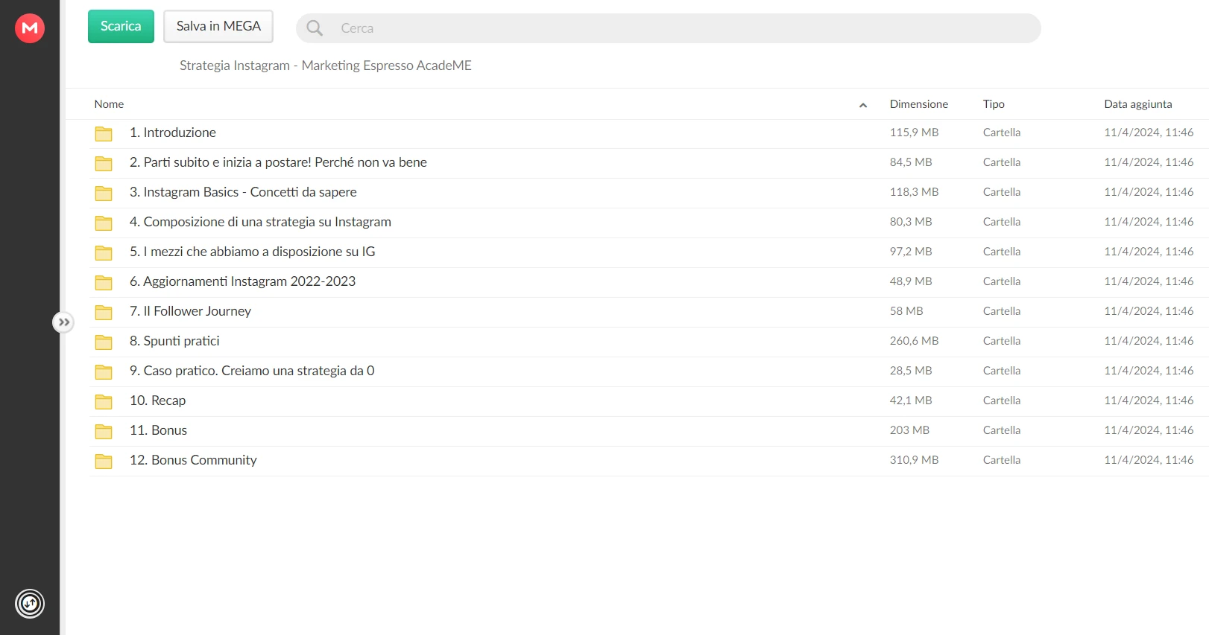Click folder icon of 6. Aggiornamenti Instagram
The height and width of the screenshot is (635, 1209).
(104, 282)
